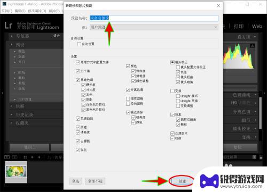The image size is (267, 192).
Task: Open the 修改照片(D) menu
Action: [37, 11]
